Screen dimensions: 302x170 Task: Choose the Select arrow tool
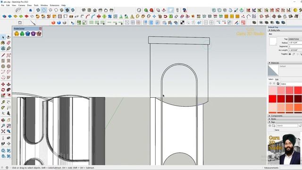pos(3,37)
